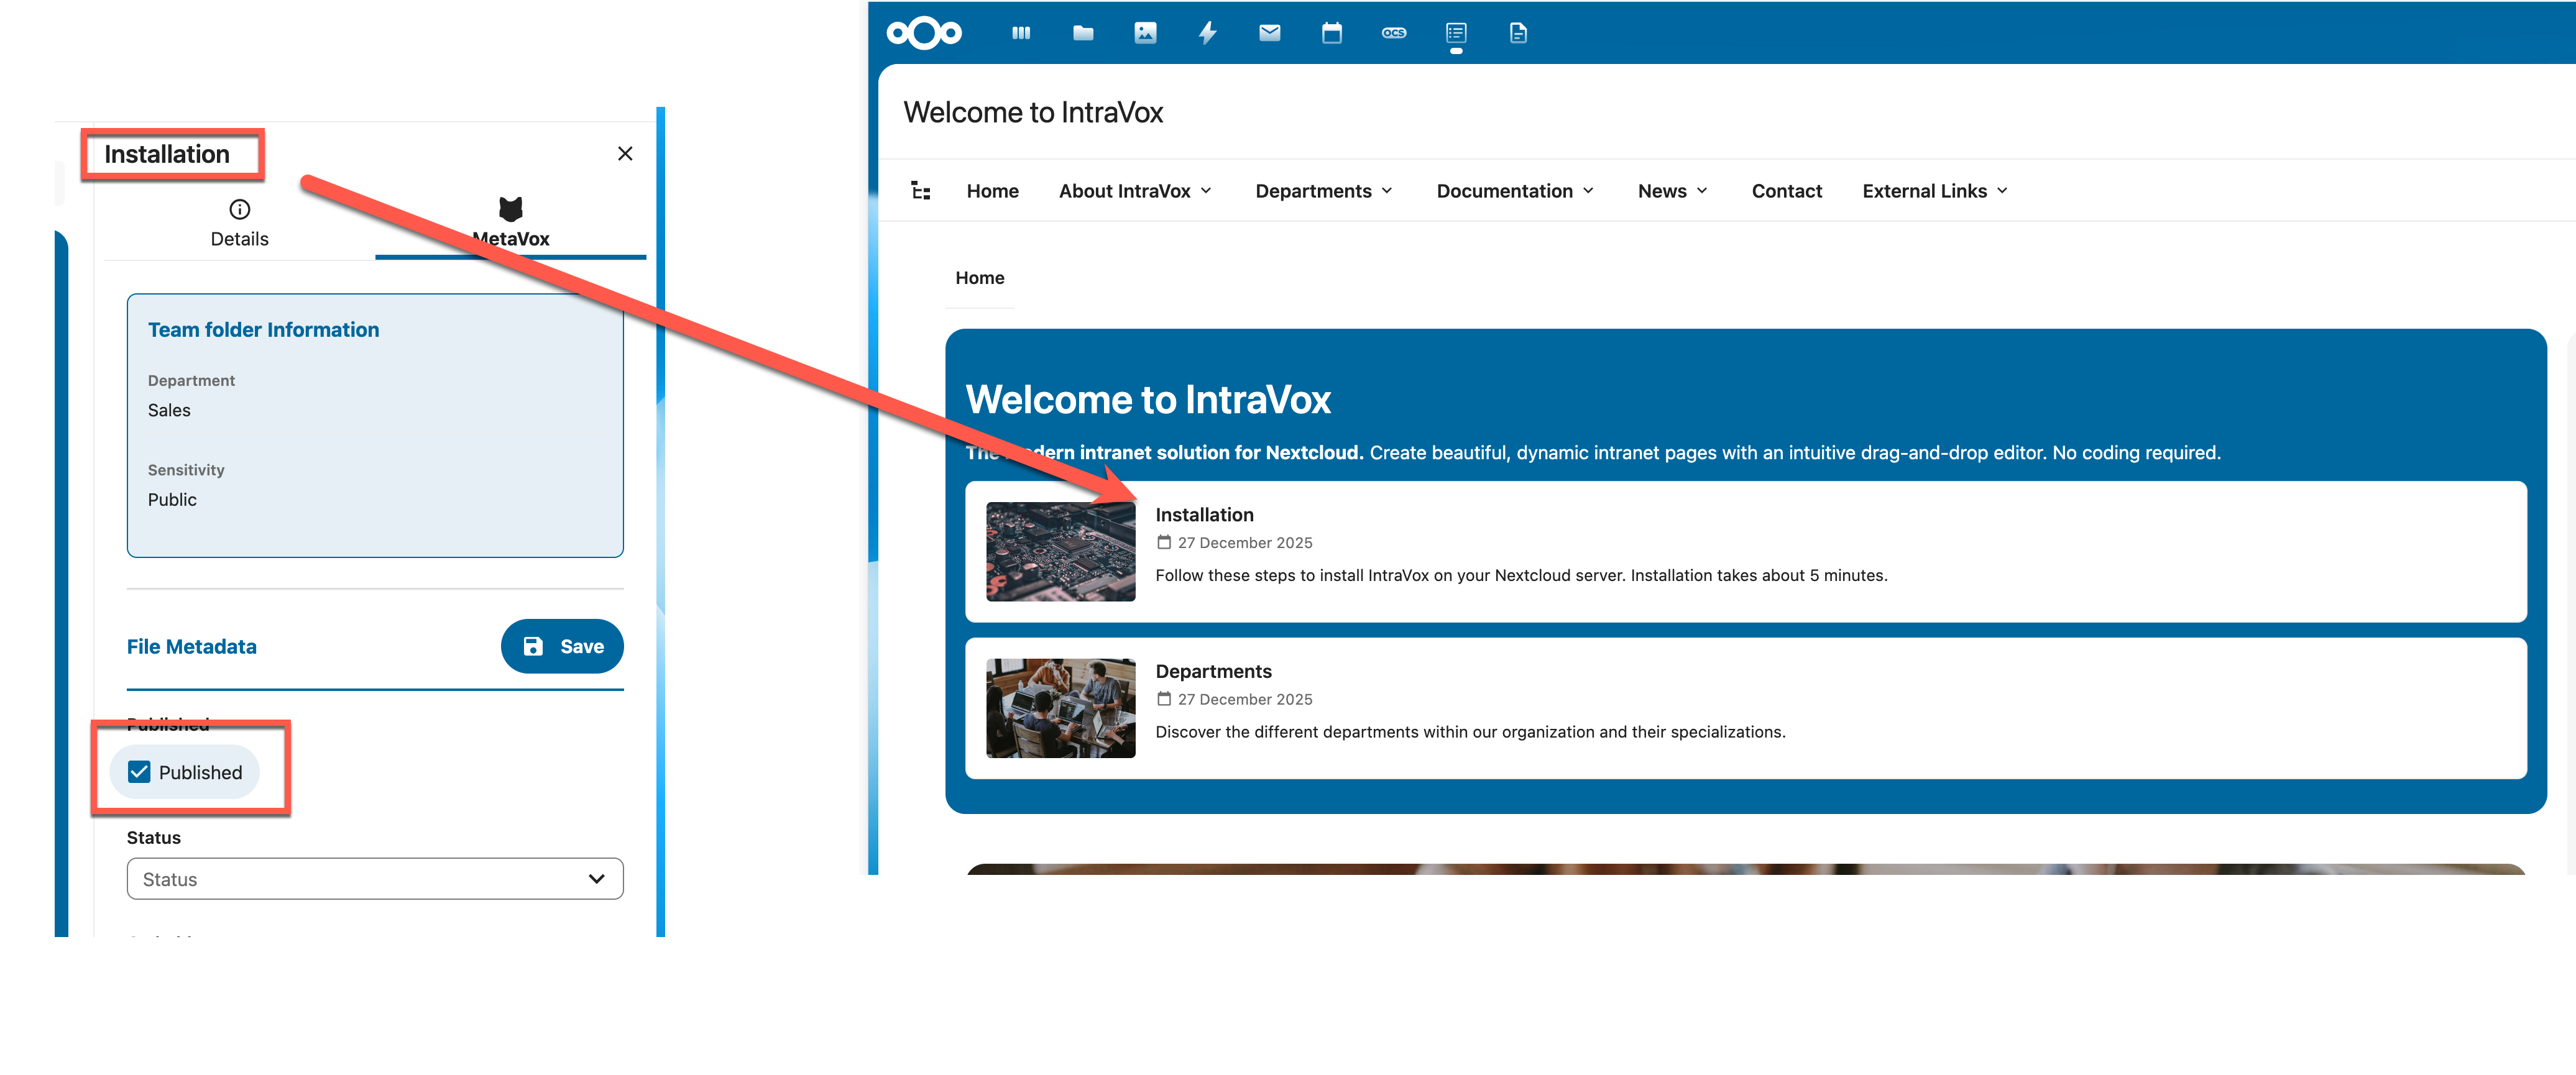This screenshot has height=1075, width=2576.
Task: Click the Details info icon
Action: point(240,209)
